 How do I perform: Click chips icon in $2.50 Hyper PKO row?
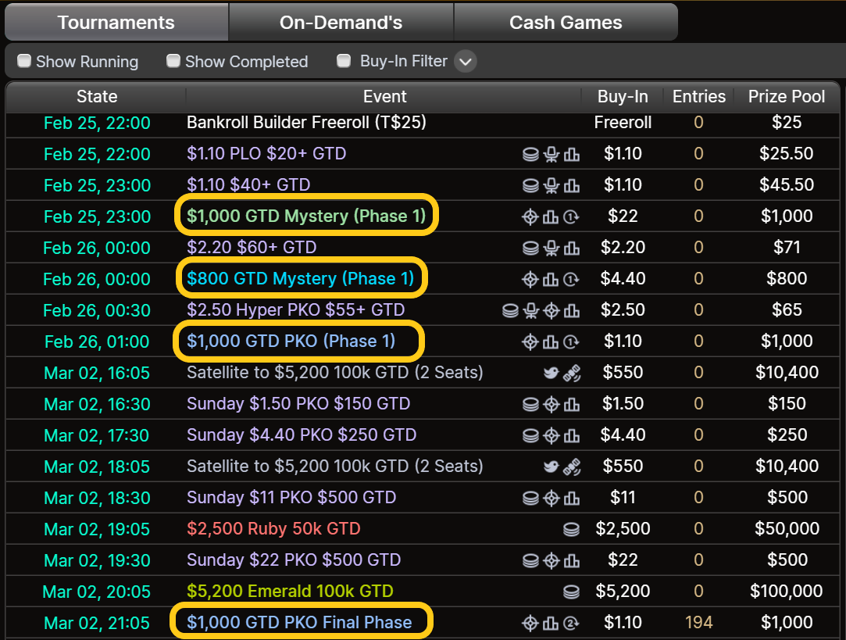pos(510,311)
